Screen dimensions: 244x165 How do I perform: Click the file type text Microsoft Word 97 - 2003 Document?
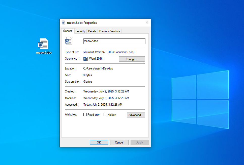(109, 52)
